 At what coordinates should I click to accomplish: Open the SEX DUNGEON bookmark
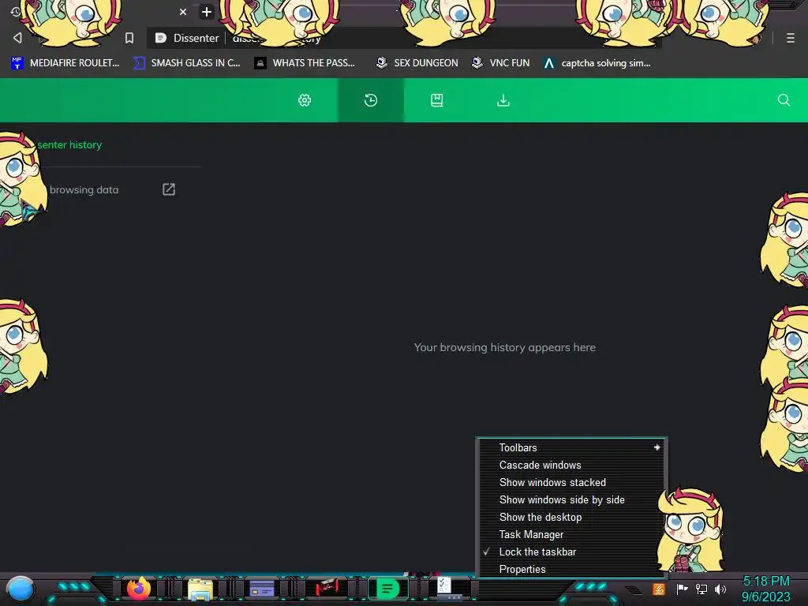(417, 63)
